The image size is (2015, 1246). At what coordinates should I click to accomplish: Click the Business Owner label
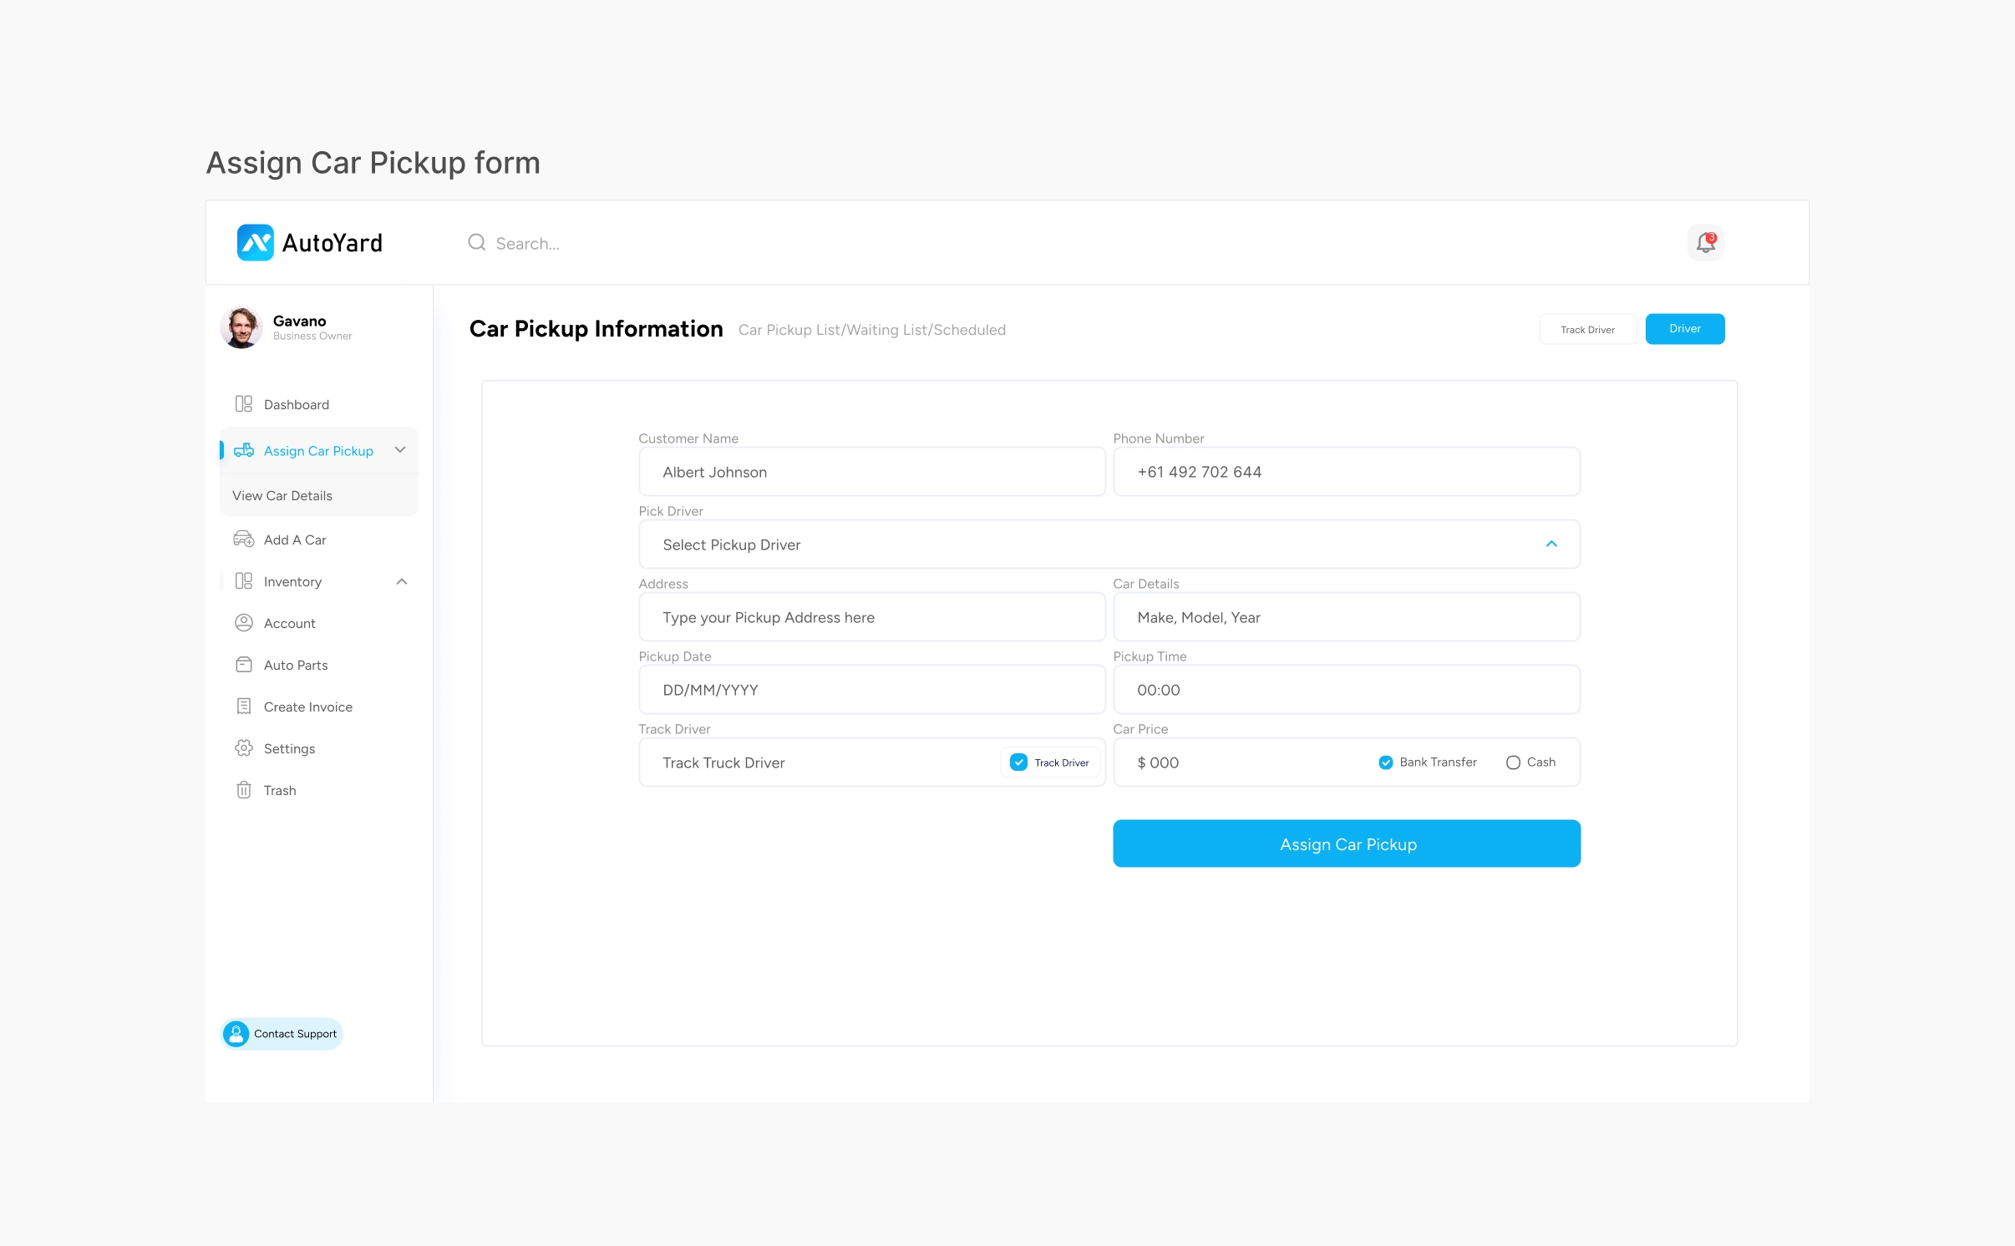pyautogui.click(x=312, y=337)
